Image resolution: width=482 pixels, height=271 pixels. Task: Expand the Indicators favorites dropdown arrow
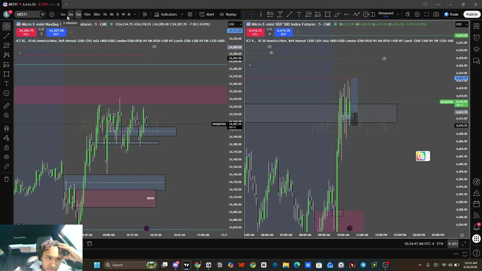coord(182,14)
